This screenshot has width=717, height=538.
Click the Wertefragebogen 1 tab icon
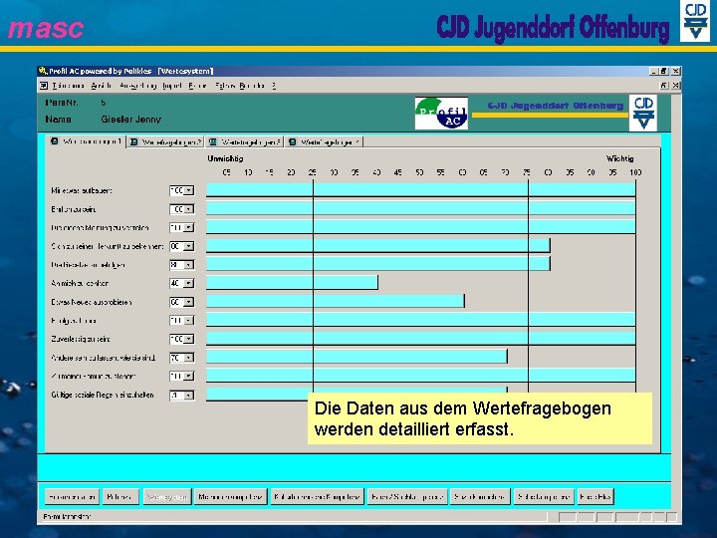(55, 141)
